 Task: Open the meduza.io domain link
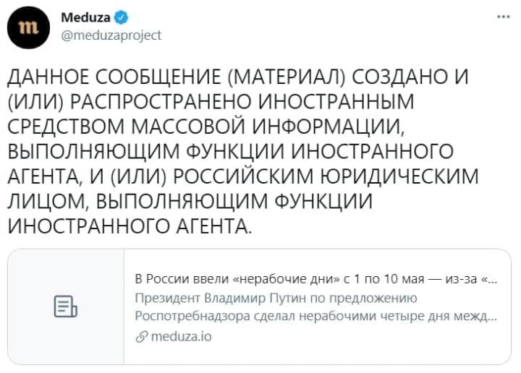point(181,337)
